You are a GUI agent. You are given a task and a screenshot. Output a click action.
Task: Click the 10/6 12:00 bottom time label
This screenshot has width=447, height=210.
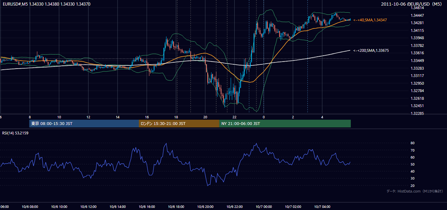click(88, 207)
